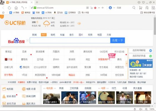Open the 携程网 site link
Screen dimensions: 156x111
coord(24,67)
